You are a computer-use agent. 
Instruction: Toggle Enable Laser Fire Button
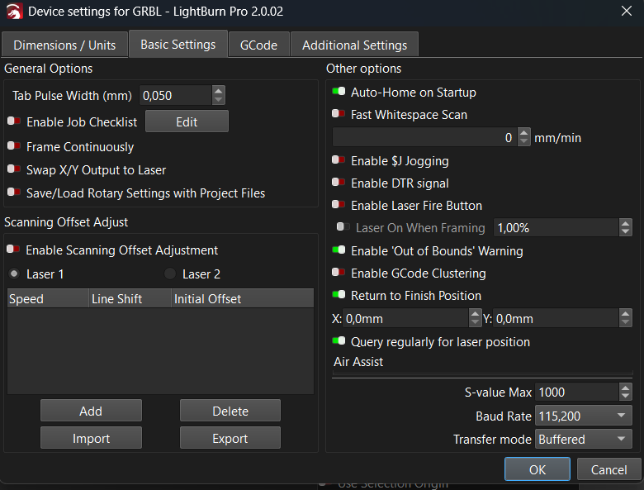339,204
